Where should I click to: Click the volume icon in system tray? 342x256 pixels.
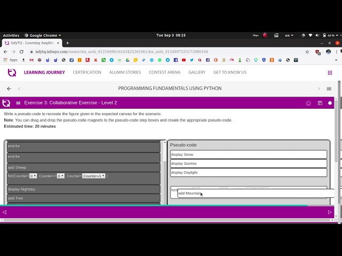(x=317, y=35)
